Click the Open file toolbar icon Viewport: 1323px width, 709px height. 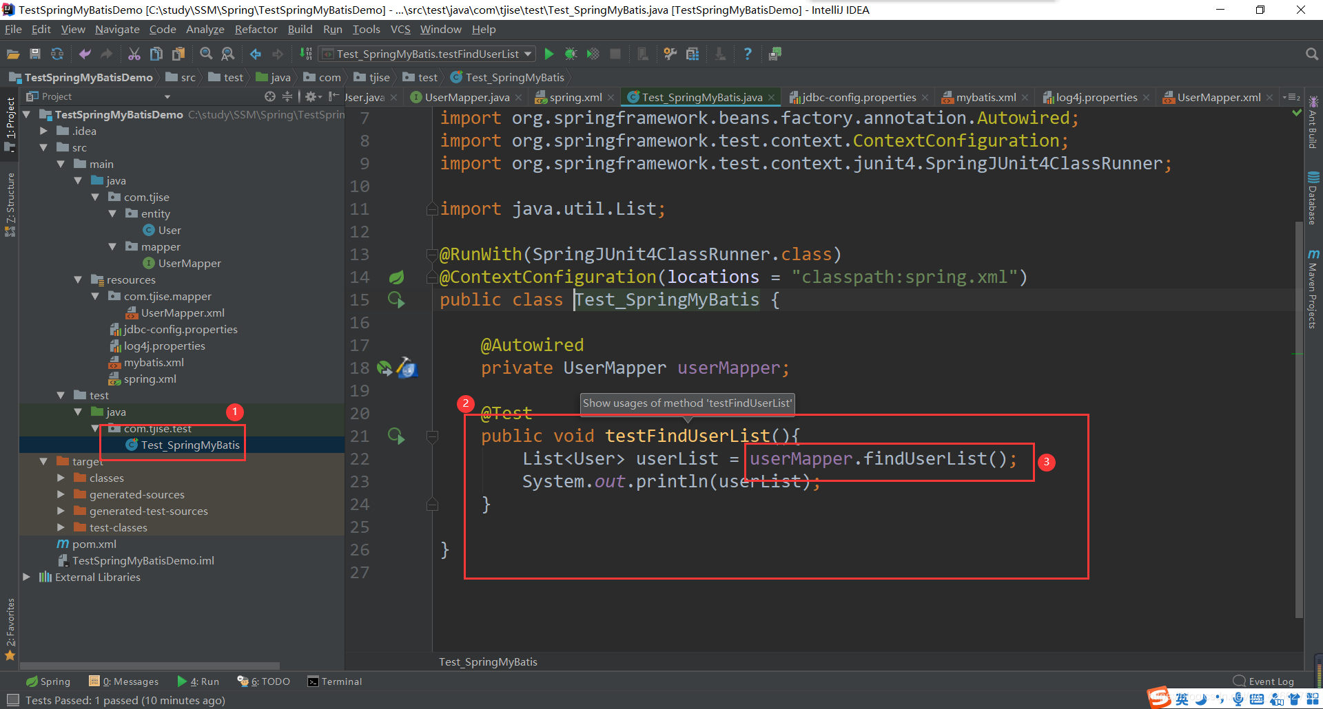13,54
